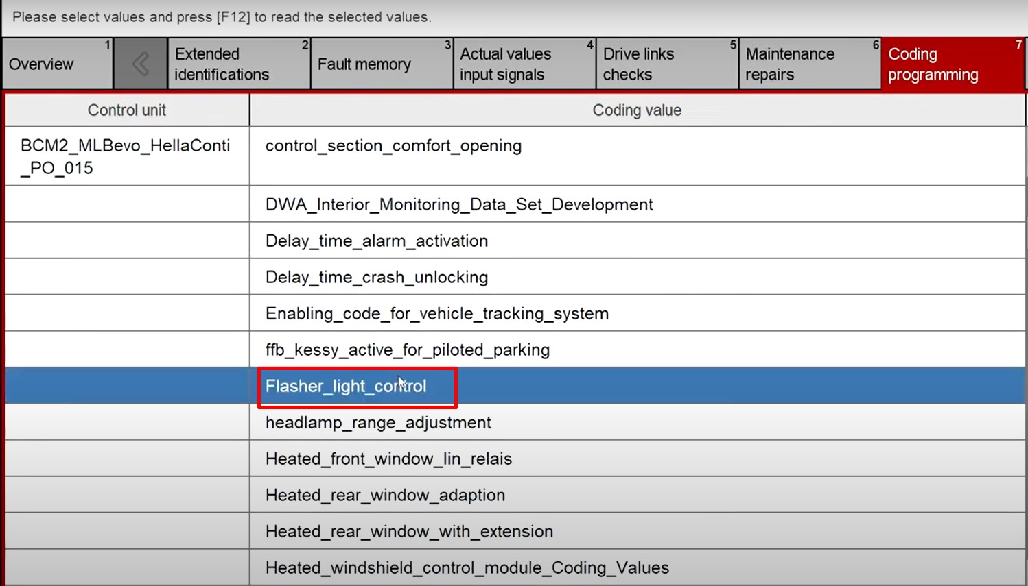
Task: Click Heated_rear_window_adaption entry
Action: coord(385,496)
